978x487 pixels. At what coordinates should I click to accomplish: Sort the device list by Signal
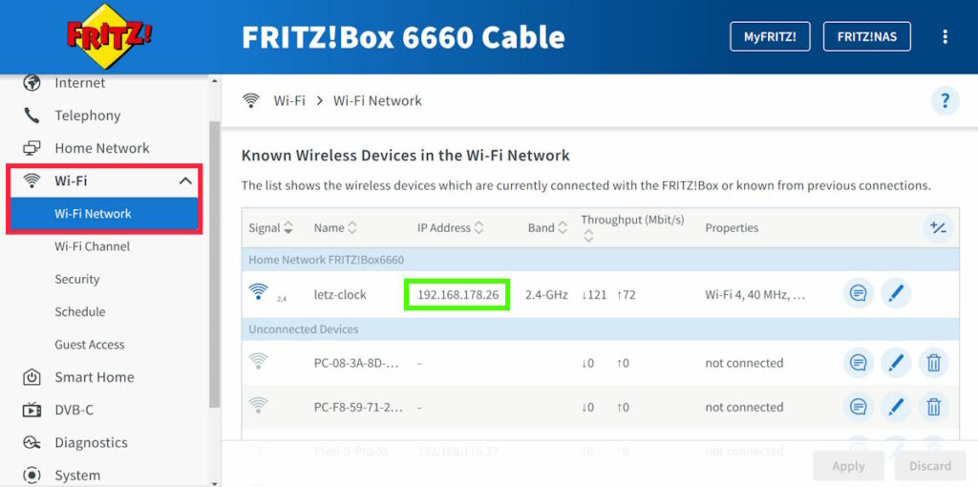point(270,228)
